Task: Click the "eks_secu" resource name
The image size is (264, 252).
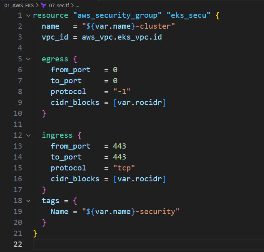Action: pos(189,15)
